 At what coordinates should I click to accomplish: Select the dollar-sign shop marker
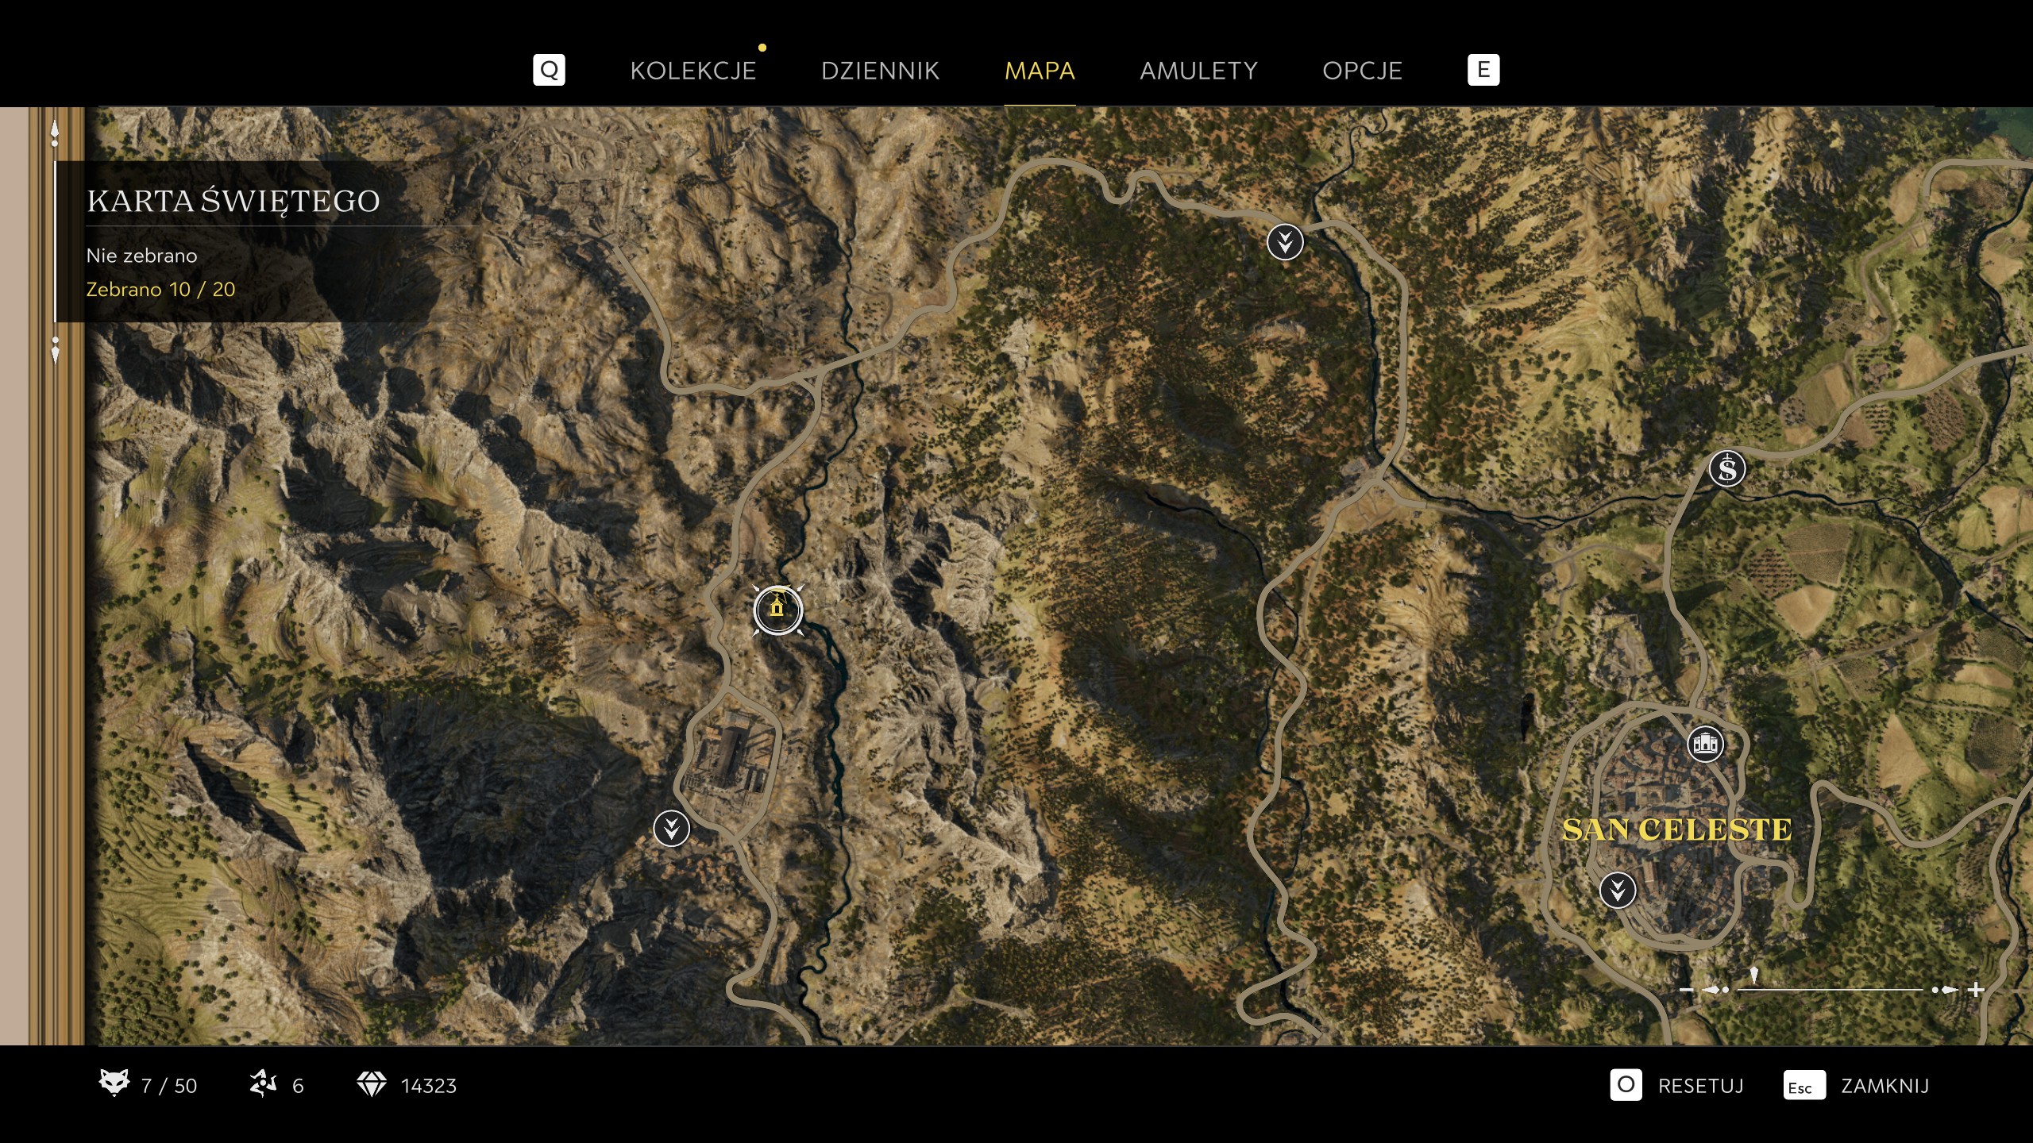tap(1727, 468)
